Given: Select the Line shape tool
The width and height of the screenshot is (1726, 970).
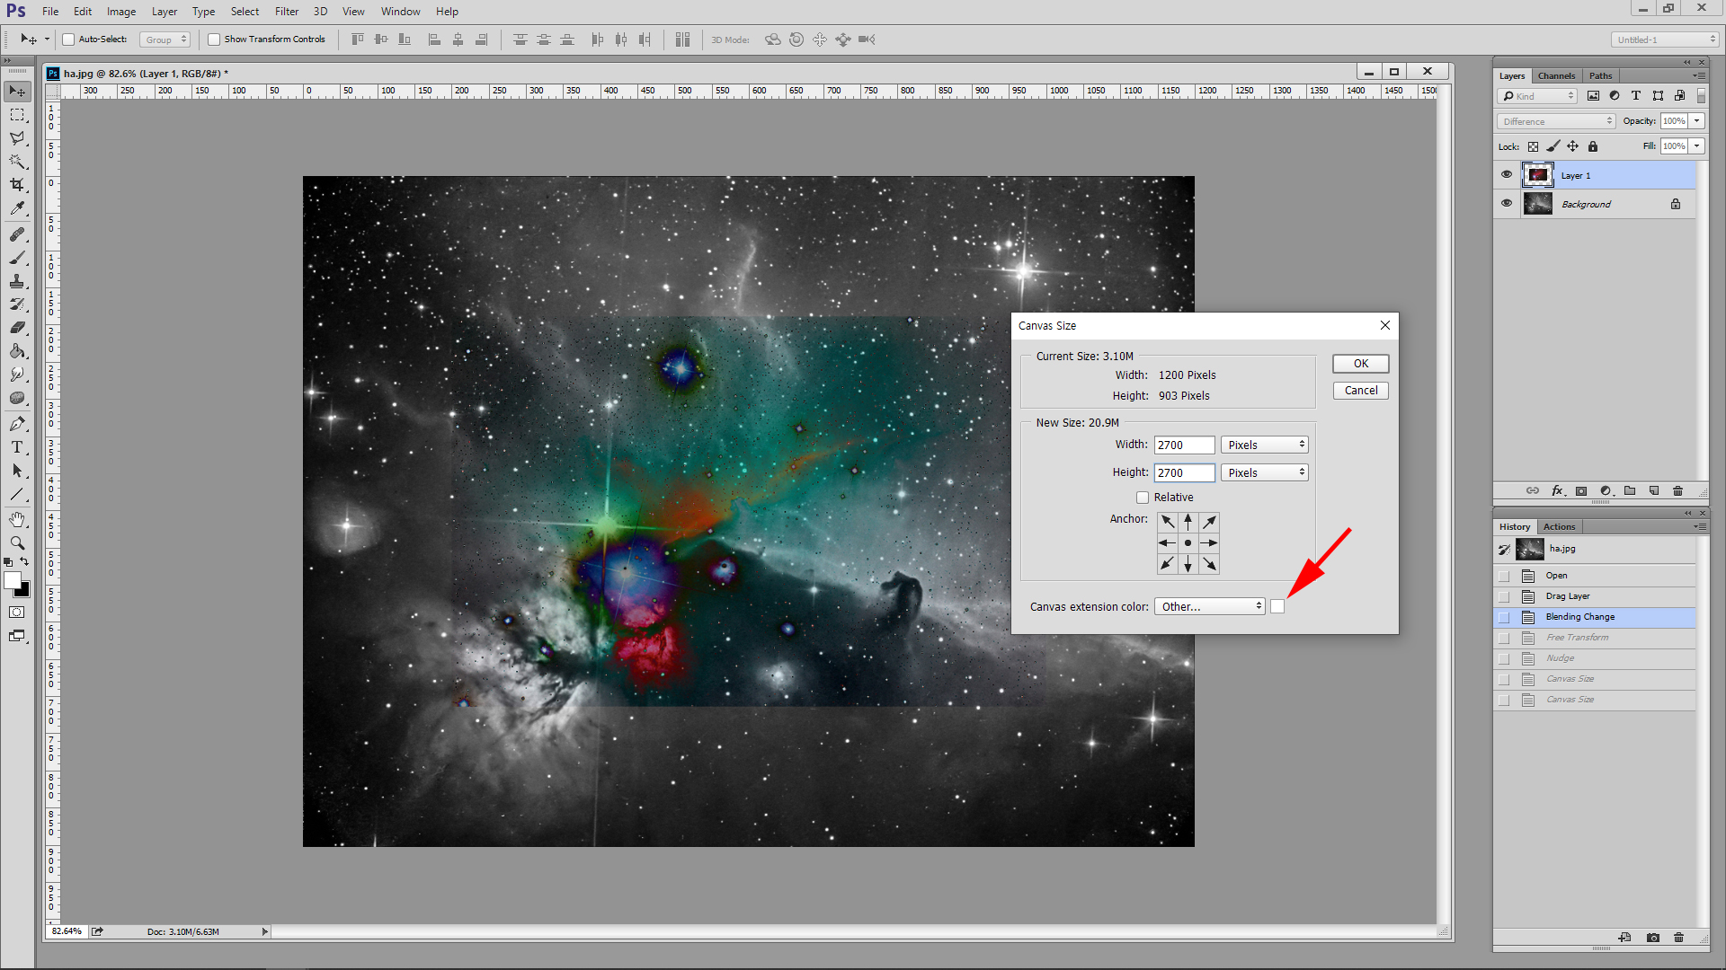Looking at the screenshot, I should point(17,494).
